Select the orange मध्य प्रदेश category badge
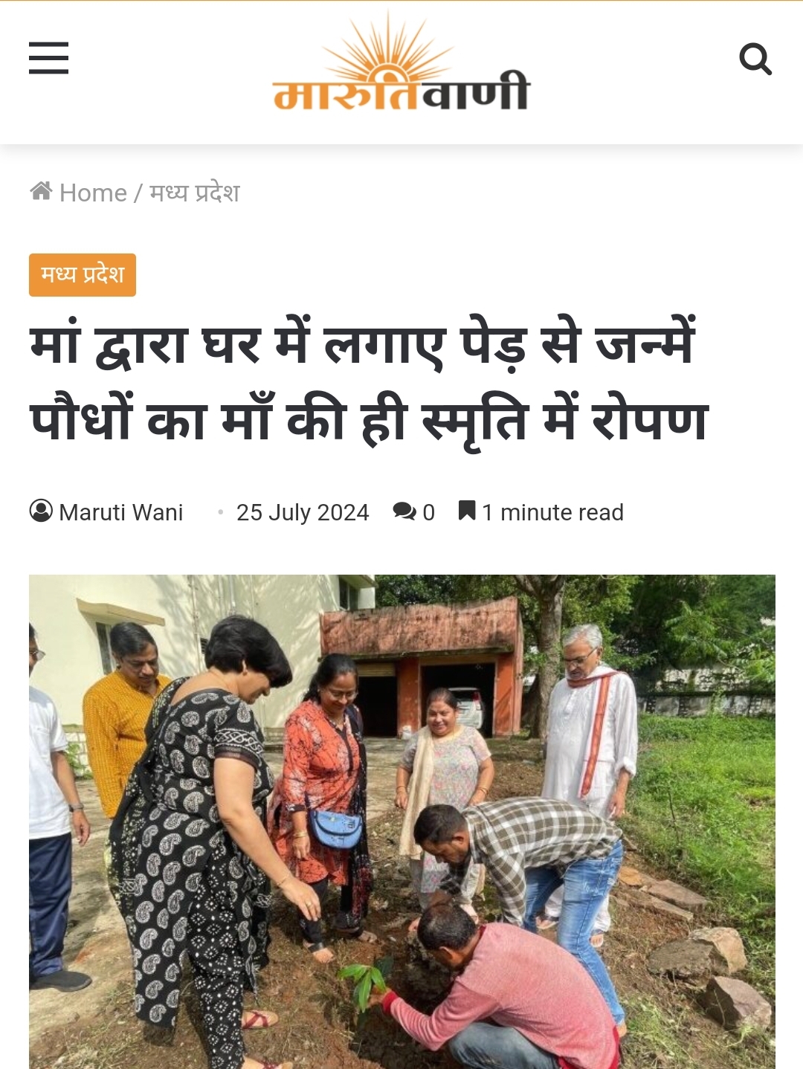The height and width of the screenshot is (1069, 803). coord(83,275)
